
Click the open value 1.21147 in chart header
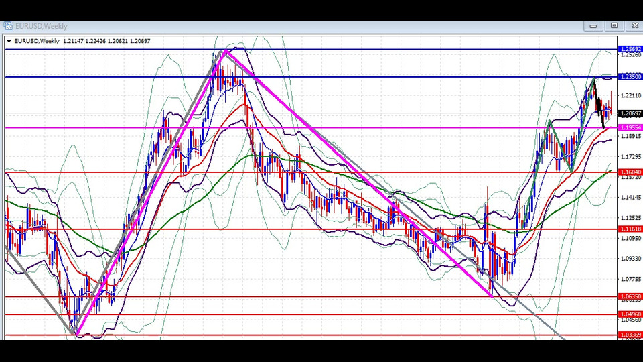tap(74, 41)
